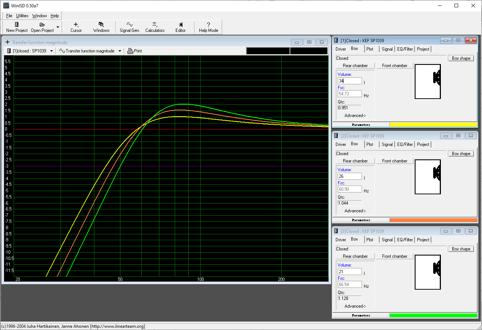
Task: Click Advanced-> in project [2] panel
Action: pyautogui.click(x=355, y=211)
